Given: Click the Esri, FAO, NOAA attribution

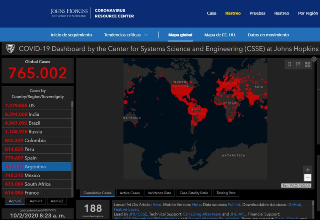Looking at the screenshot, I should click(296, 185).
